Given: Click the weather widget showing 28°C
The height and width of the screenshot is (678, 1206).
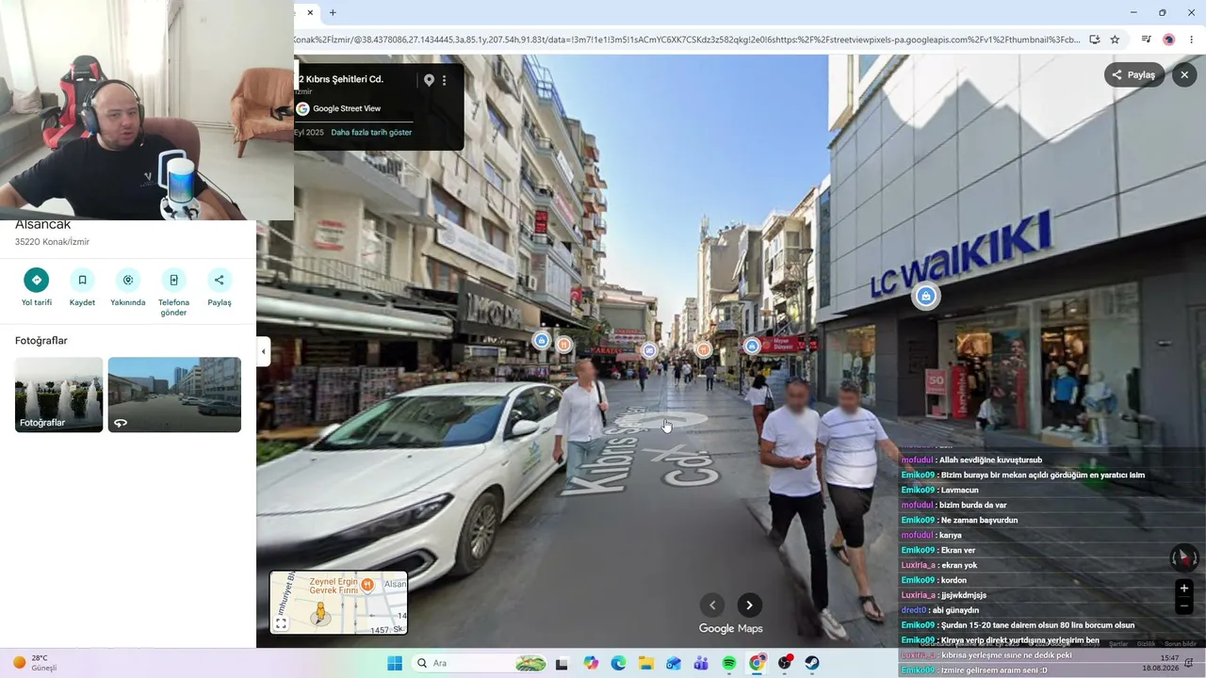Looking at the screenshot, I should click(x=34, y=663).
